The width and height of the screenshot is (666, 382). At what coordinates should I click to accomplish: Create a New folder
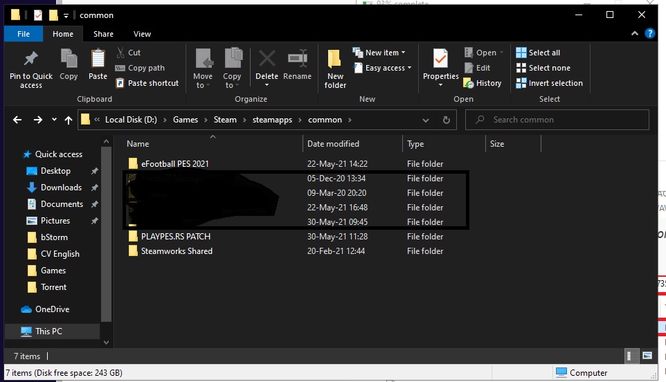coord(335,69)
